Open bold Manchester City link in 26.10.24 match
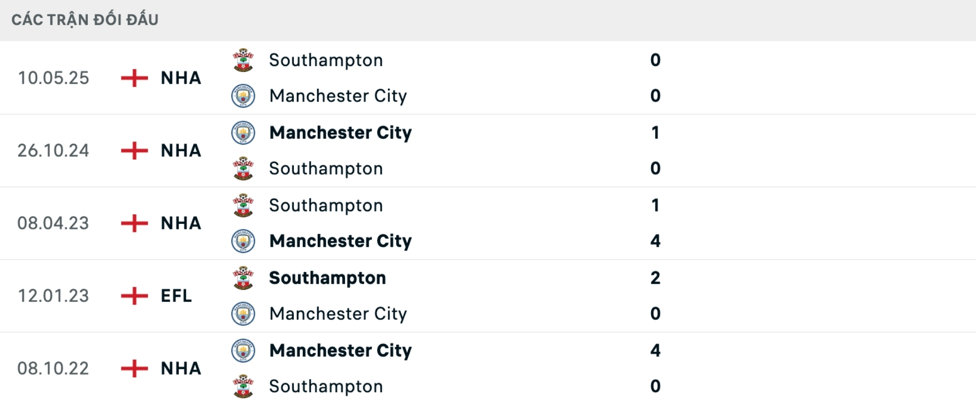This screenshot has height=402, width=976. coord(341,132)
